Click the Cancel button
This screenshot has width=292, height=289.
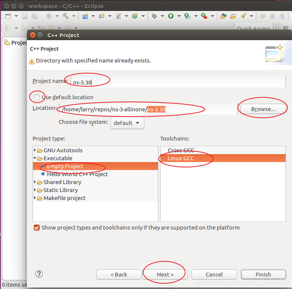[214, 275]
